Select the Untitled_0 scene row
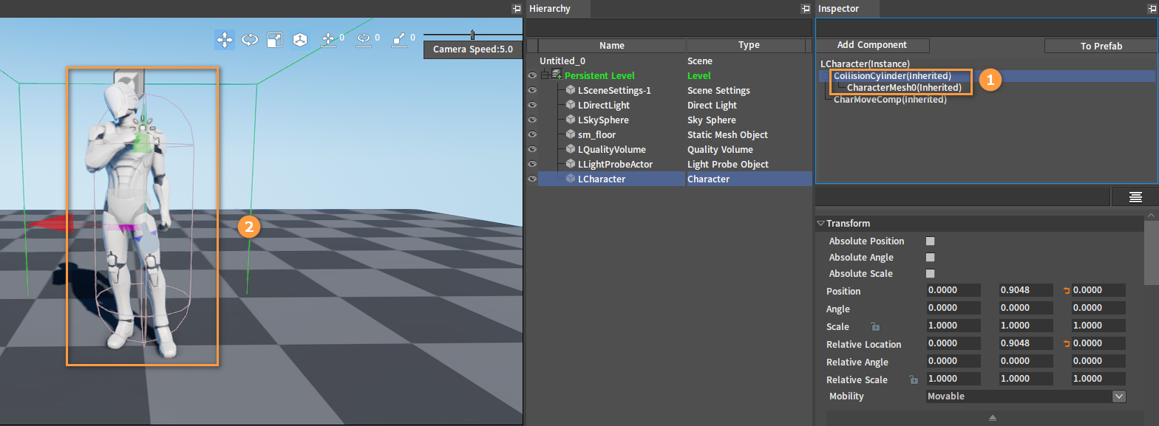The height and width of the screenshot is (426, 1159). (x=675, y=61)
